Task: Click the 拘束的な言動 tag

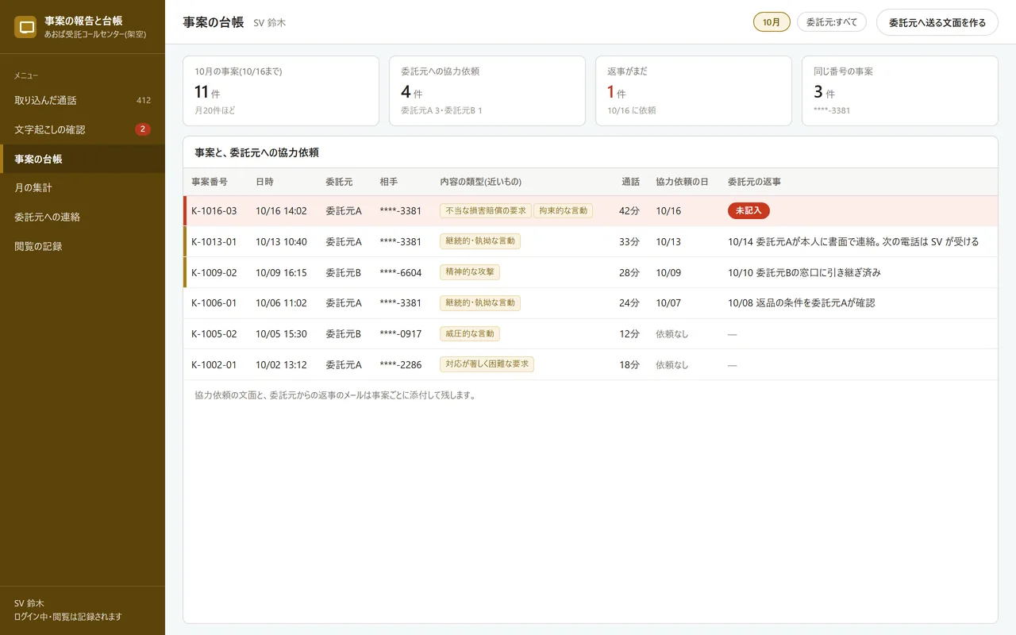Action: [x=563, y=211]
